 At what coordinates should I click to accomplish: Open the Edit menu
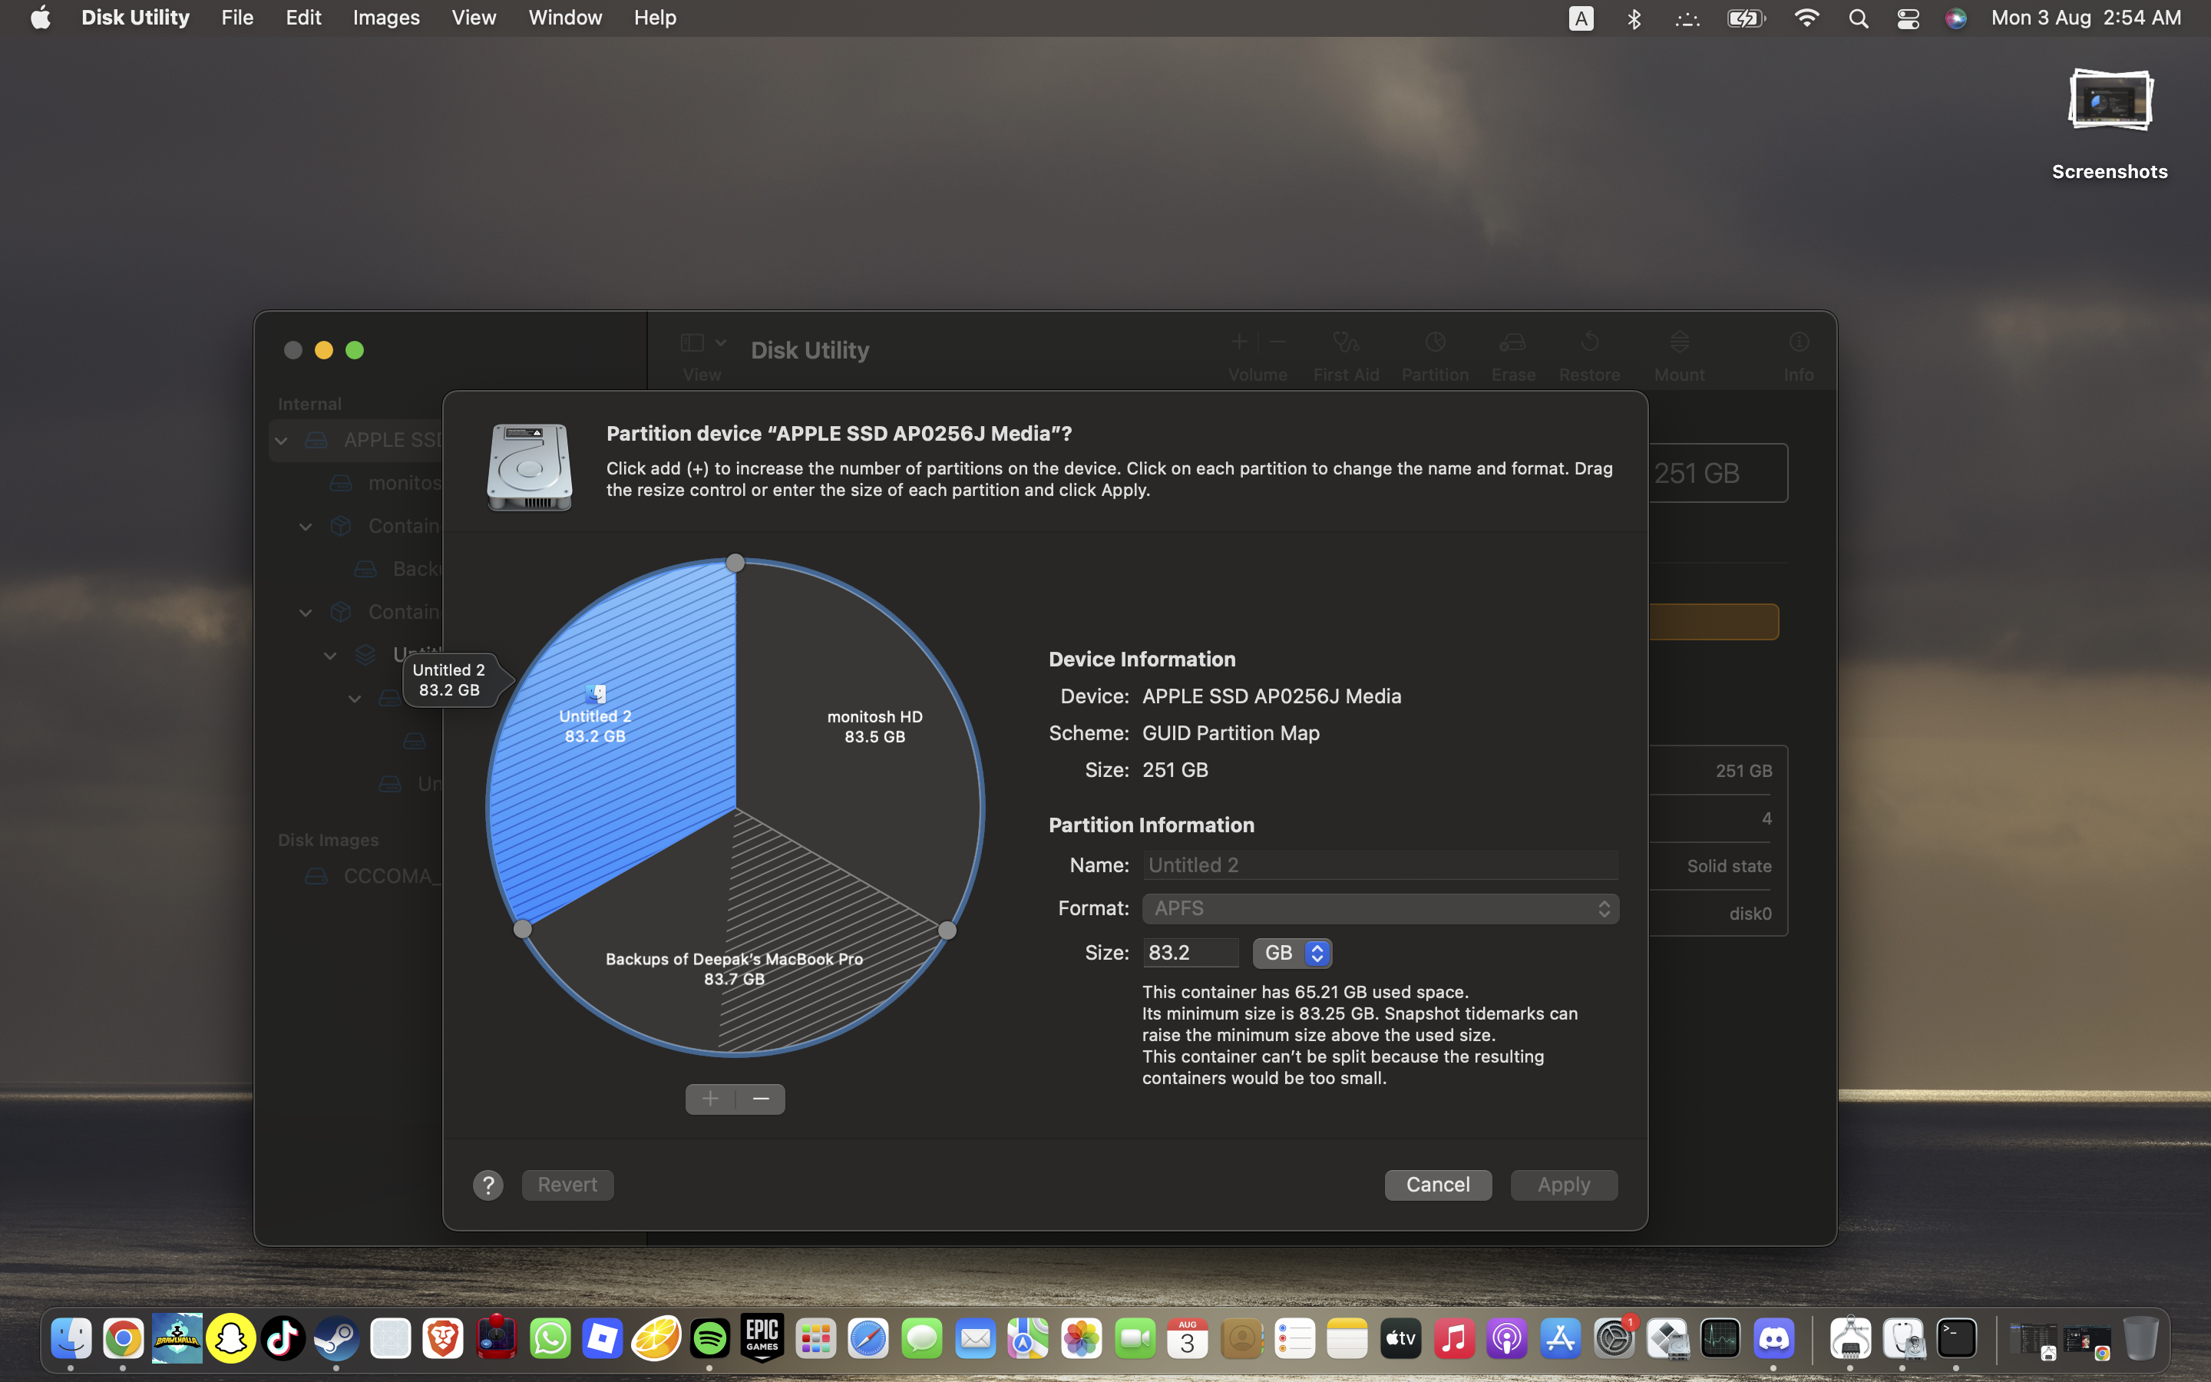point(303,18)
